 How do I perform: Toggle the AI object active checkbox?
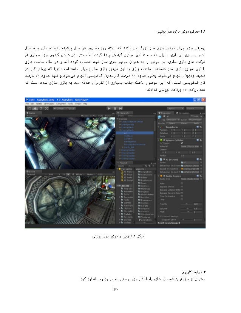(164, 116)
